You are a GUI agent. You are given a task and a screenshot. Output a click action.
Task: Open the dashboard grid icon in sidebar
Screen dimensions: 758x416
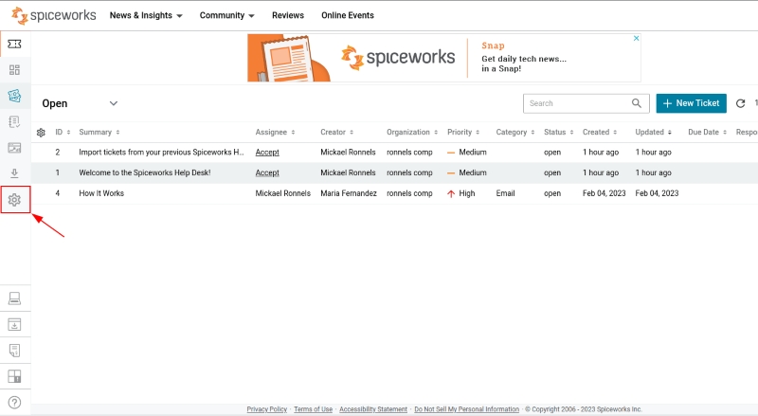tap(14, 70)
